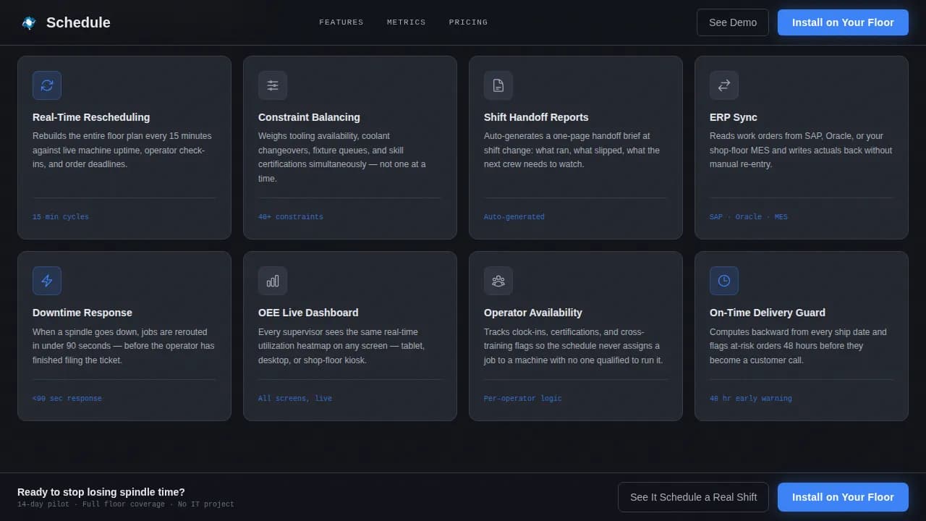Viewport: 926px width, 521px height.
Task: Click the Schedule logo icon
Action: [x=29, y=22]
